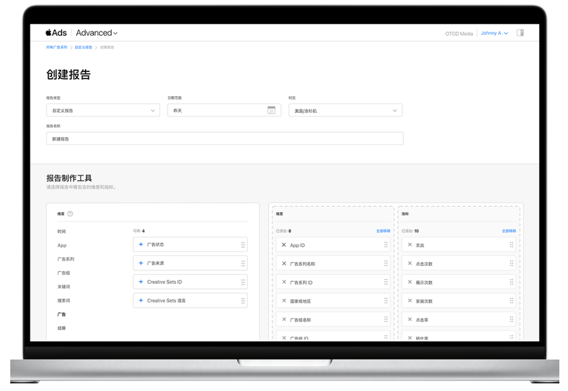Open the calendar icon in the date range field

(271, 110)
